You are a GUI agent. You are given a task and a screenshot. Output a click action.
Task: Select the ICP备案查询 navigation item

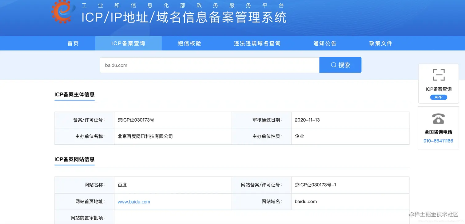click(128, 43)
